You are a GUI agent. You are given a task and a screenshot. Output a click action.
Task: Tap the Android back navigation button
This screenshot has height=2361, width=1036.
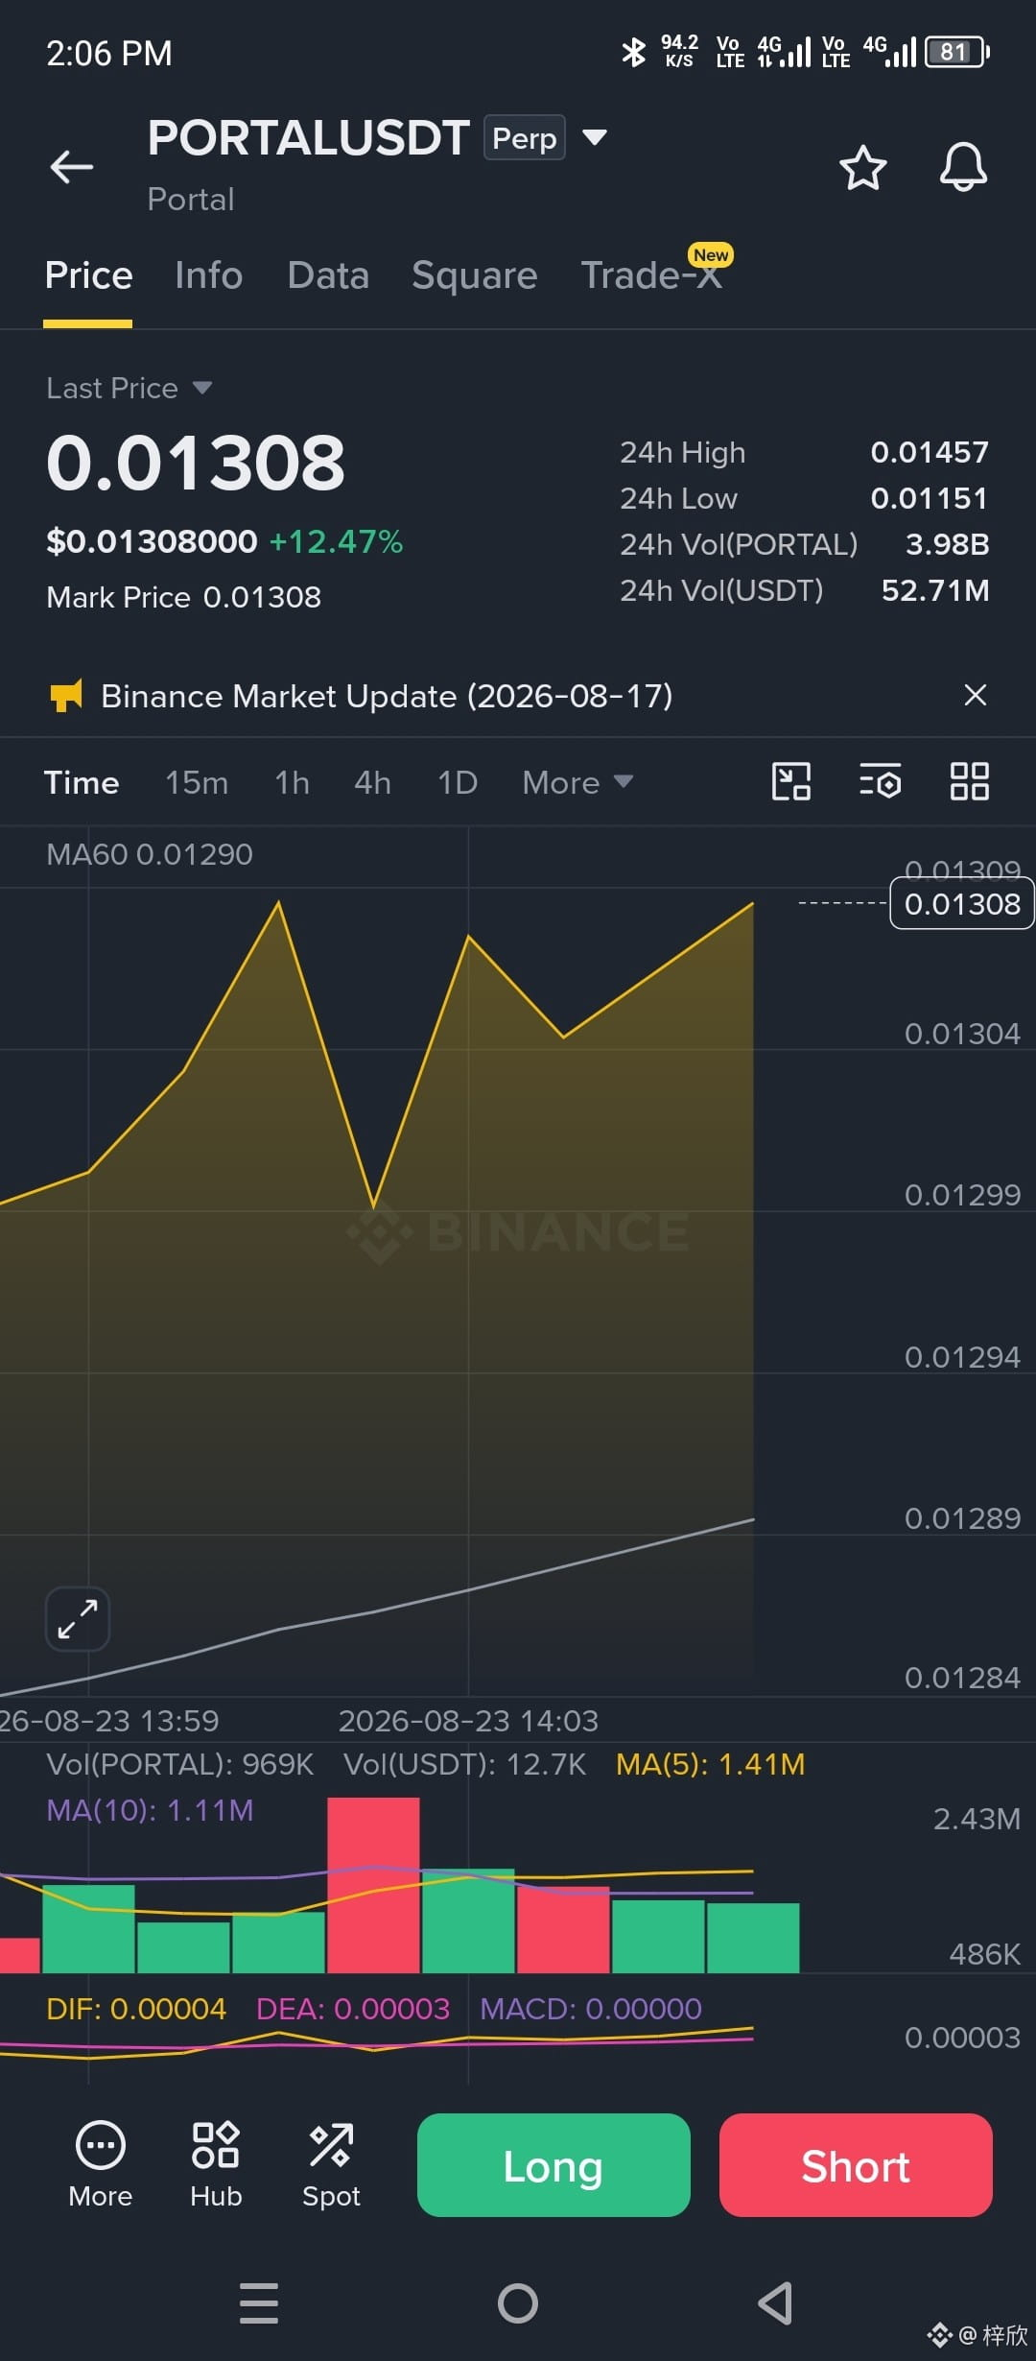coord(775,2303)
